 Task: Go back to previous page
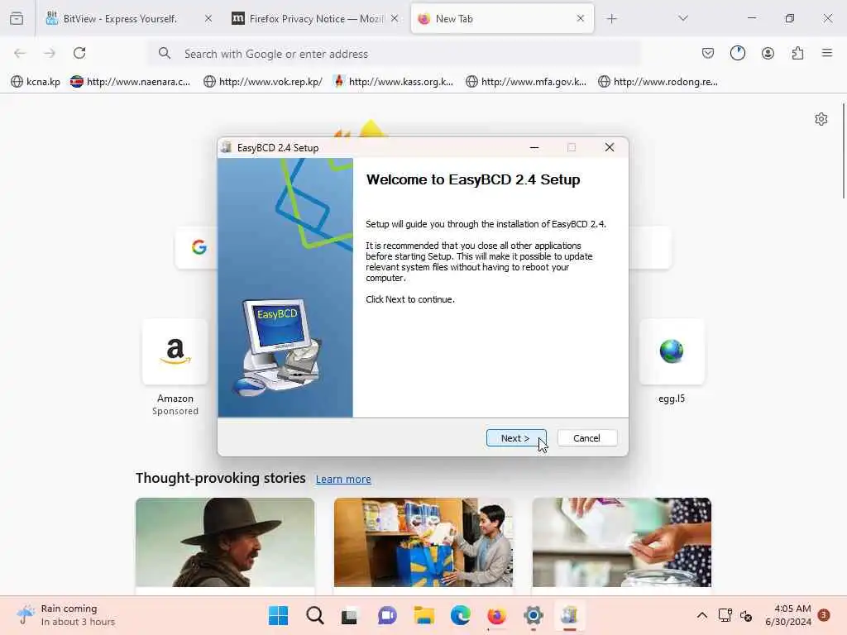pos(20,53)
